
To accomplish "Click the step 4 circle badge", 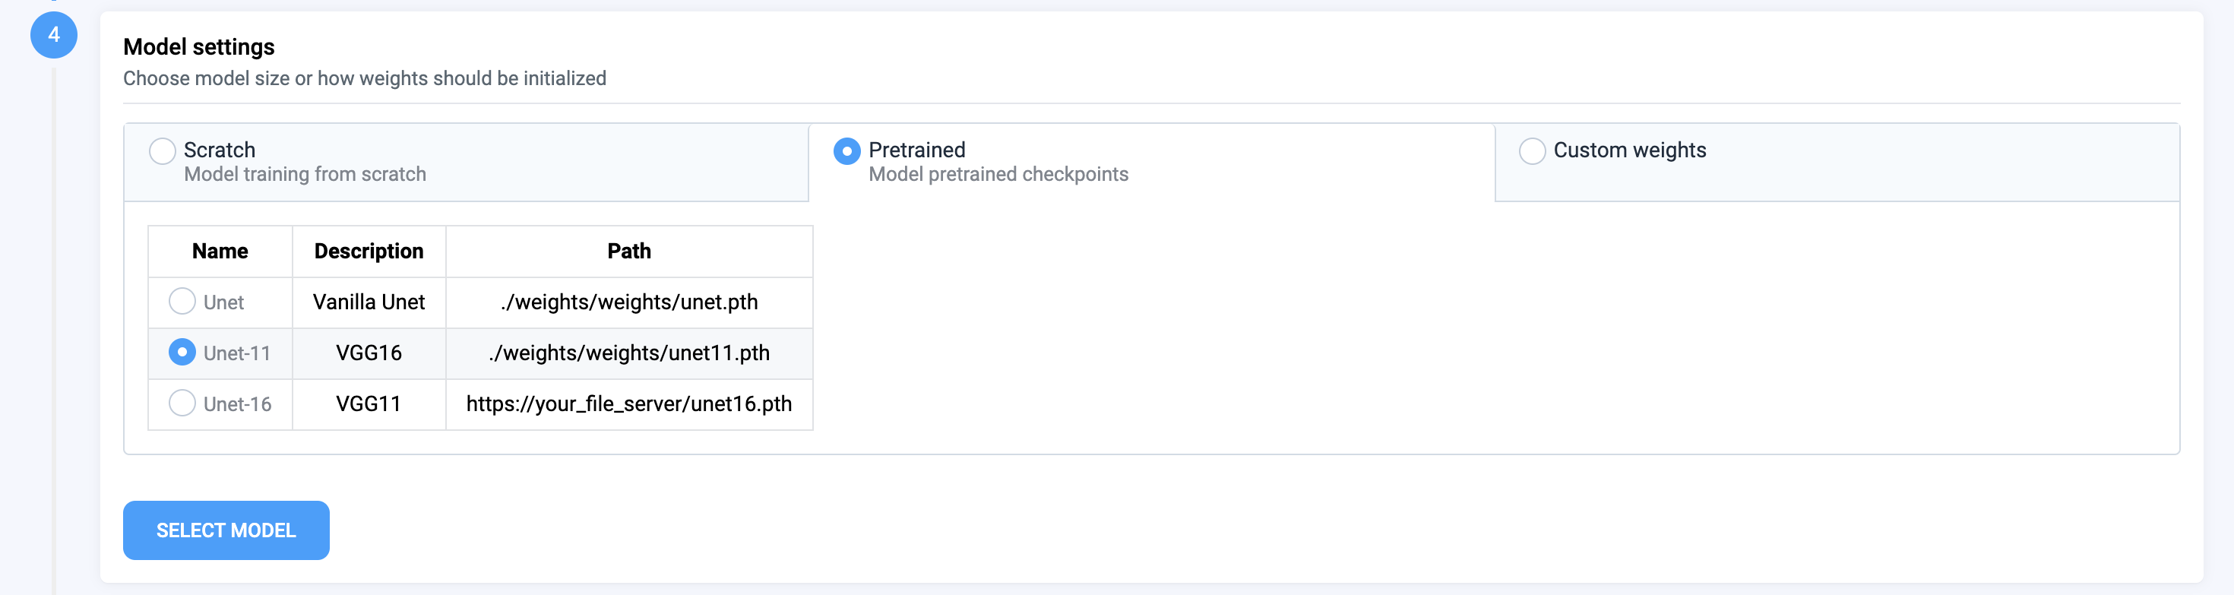I will (54, 35).
